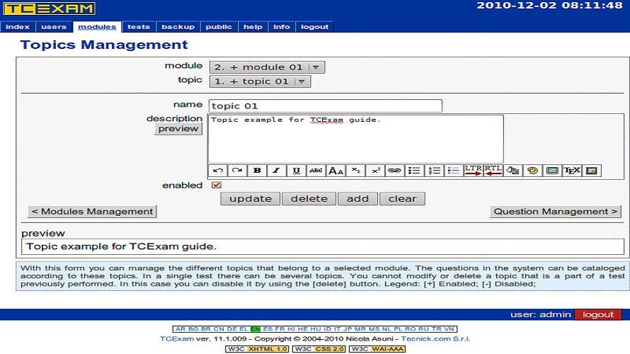This screenshot has width=630, height=354.
Task: Open the color palette icon
Action: point(532,171)
